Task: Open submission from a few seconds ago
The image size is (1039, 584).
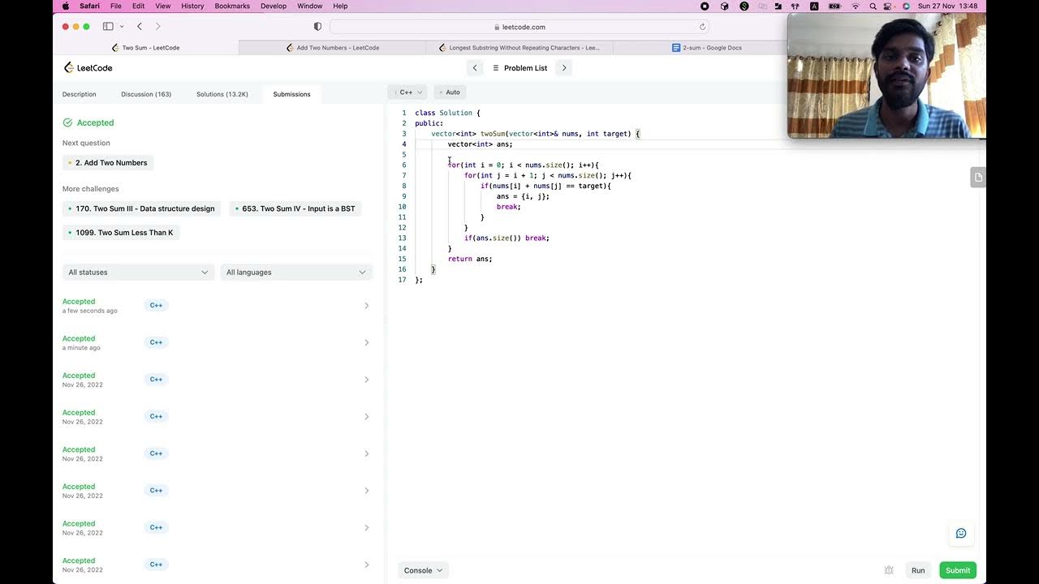Action: 216,306
